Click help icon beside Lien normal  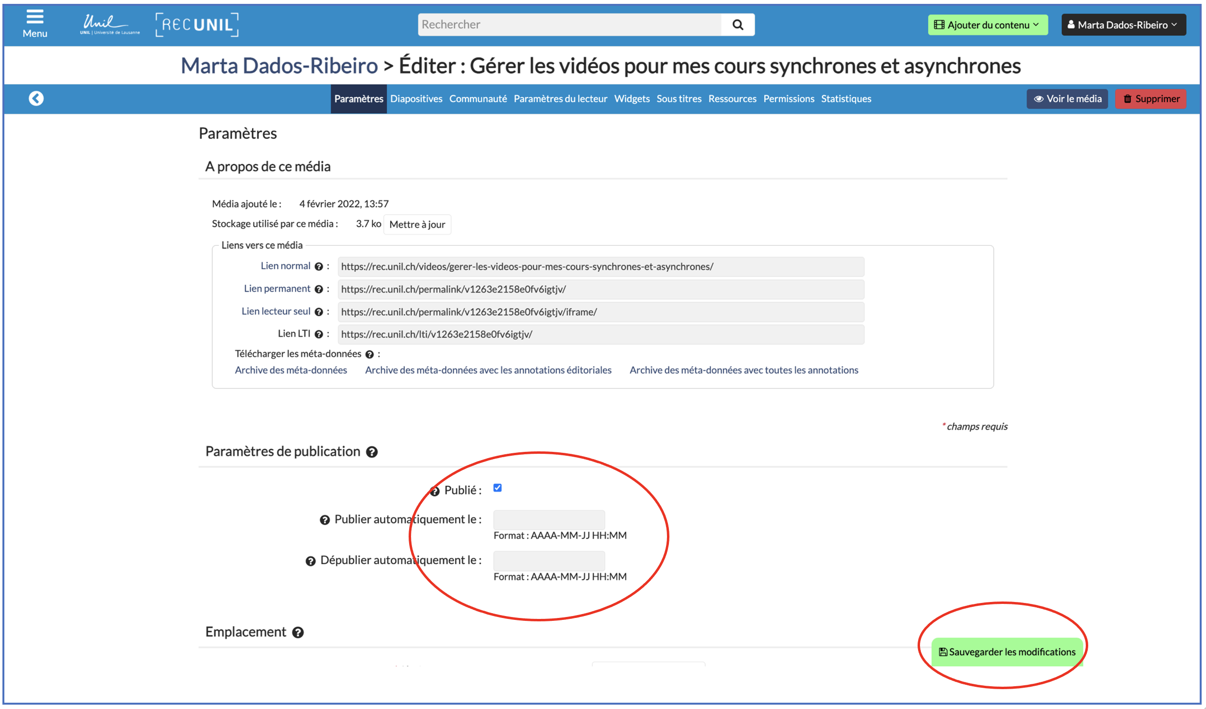tap(318, 267)
